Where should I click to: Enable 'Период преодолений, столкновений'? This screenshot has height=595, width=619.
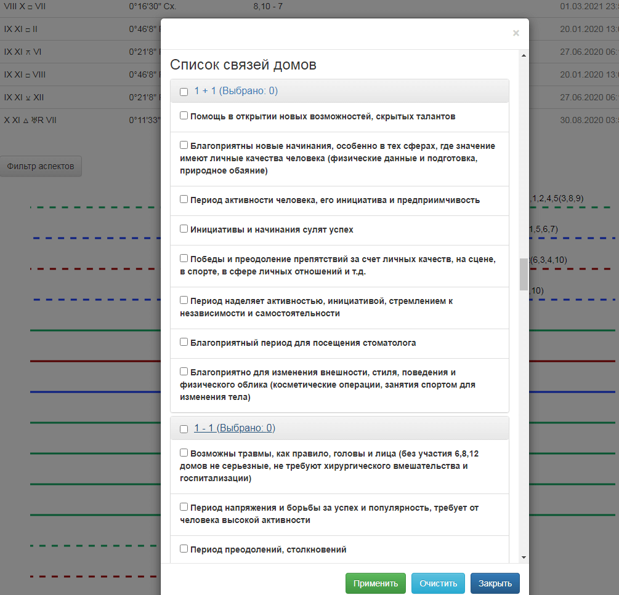[x=183, y=548]
